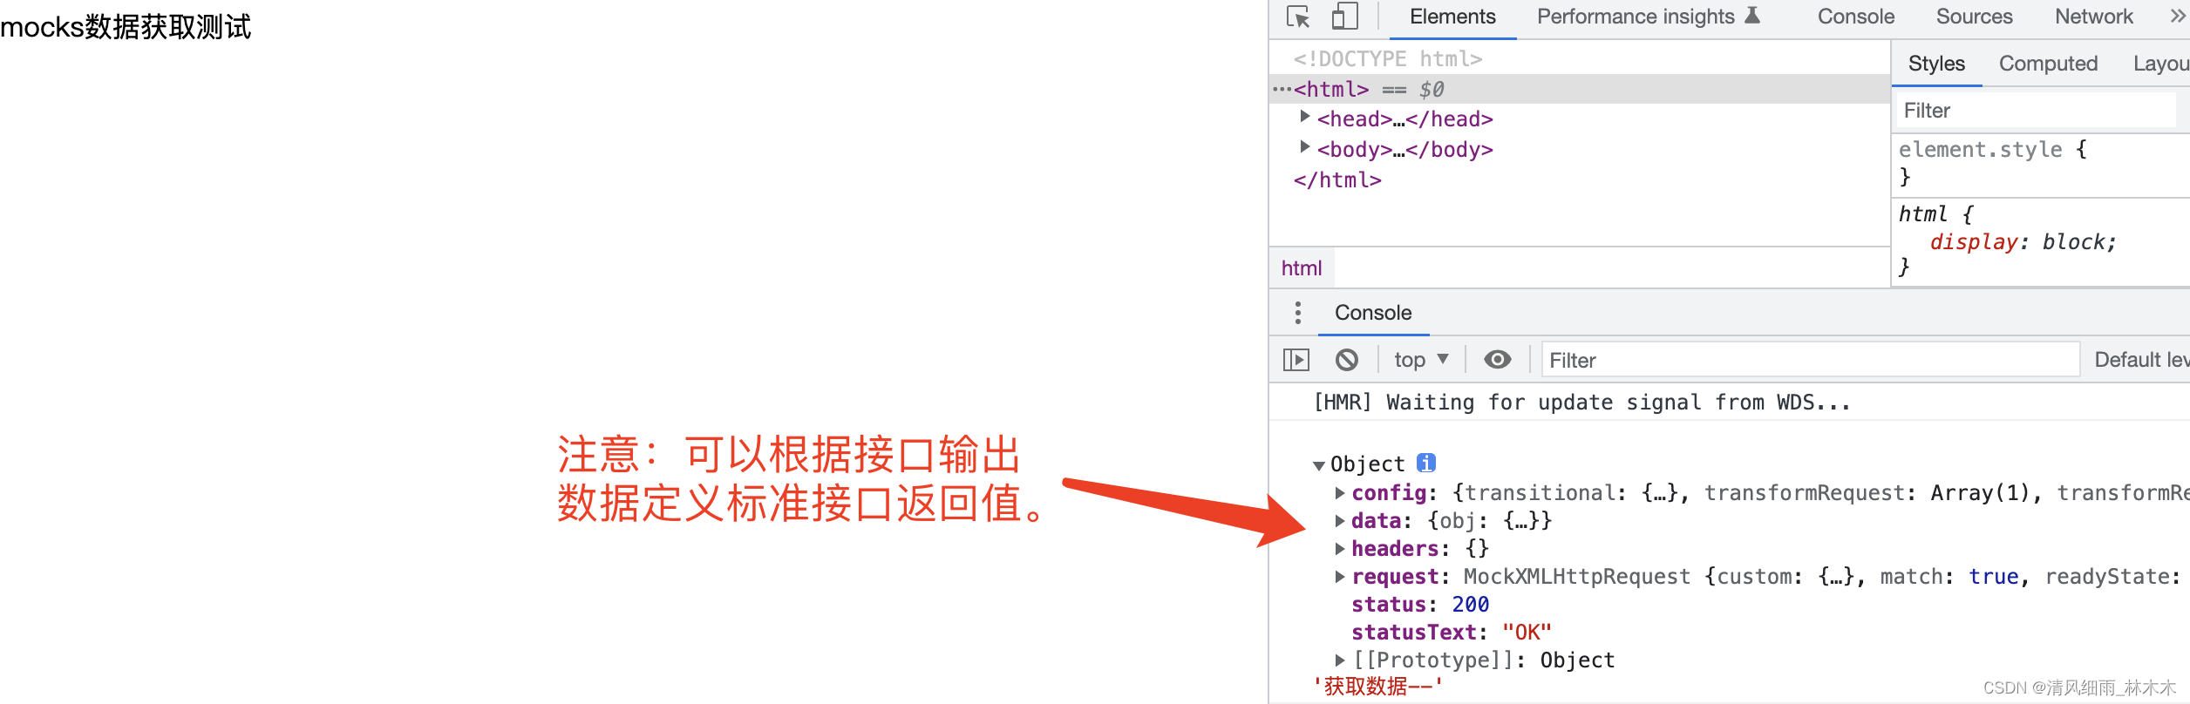Viewport: 2190px width, 704px height.
Task: Expand the request property
Action: [1340, 577]
